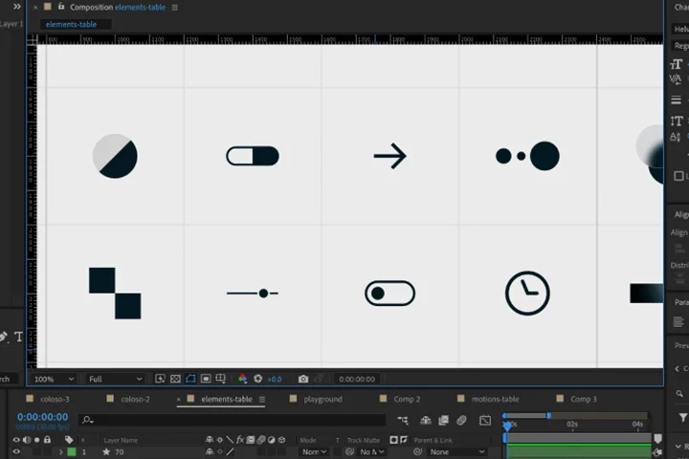The width and height of the screenshot is (689, 459).
Task: Click the parent pick whip spiral icon
Action: [417, 451]
